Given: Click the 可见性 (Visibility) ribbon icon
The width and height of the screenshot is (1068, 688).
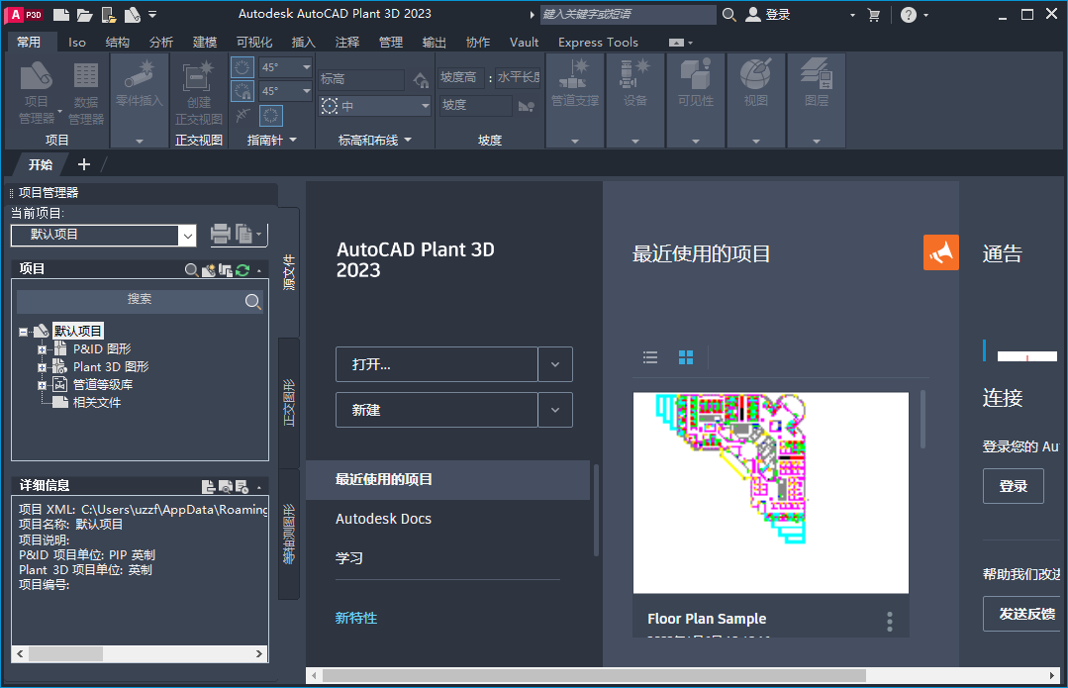Looking at the screenshot, I should point(695,87).
